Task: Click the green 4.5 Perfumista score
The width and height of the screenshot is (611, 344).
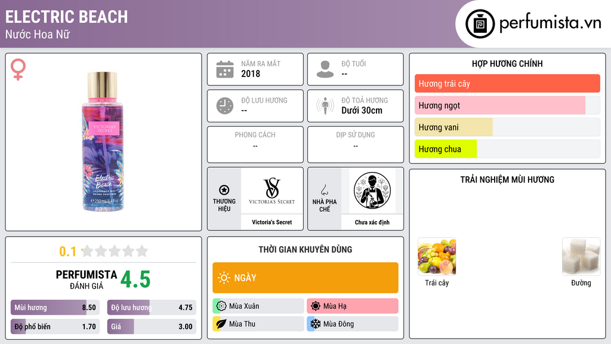Action: 135,279
